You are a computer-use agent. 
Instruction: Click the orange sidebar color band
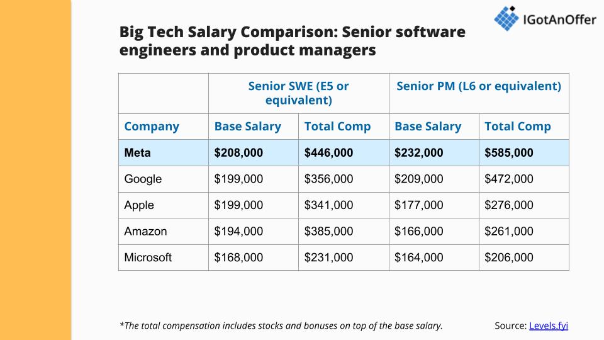point(35,170)
